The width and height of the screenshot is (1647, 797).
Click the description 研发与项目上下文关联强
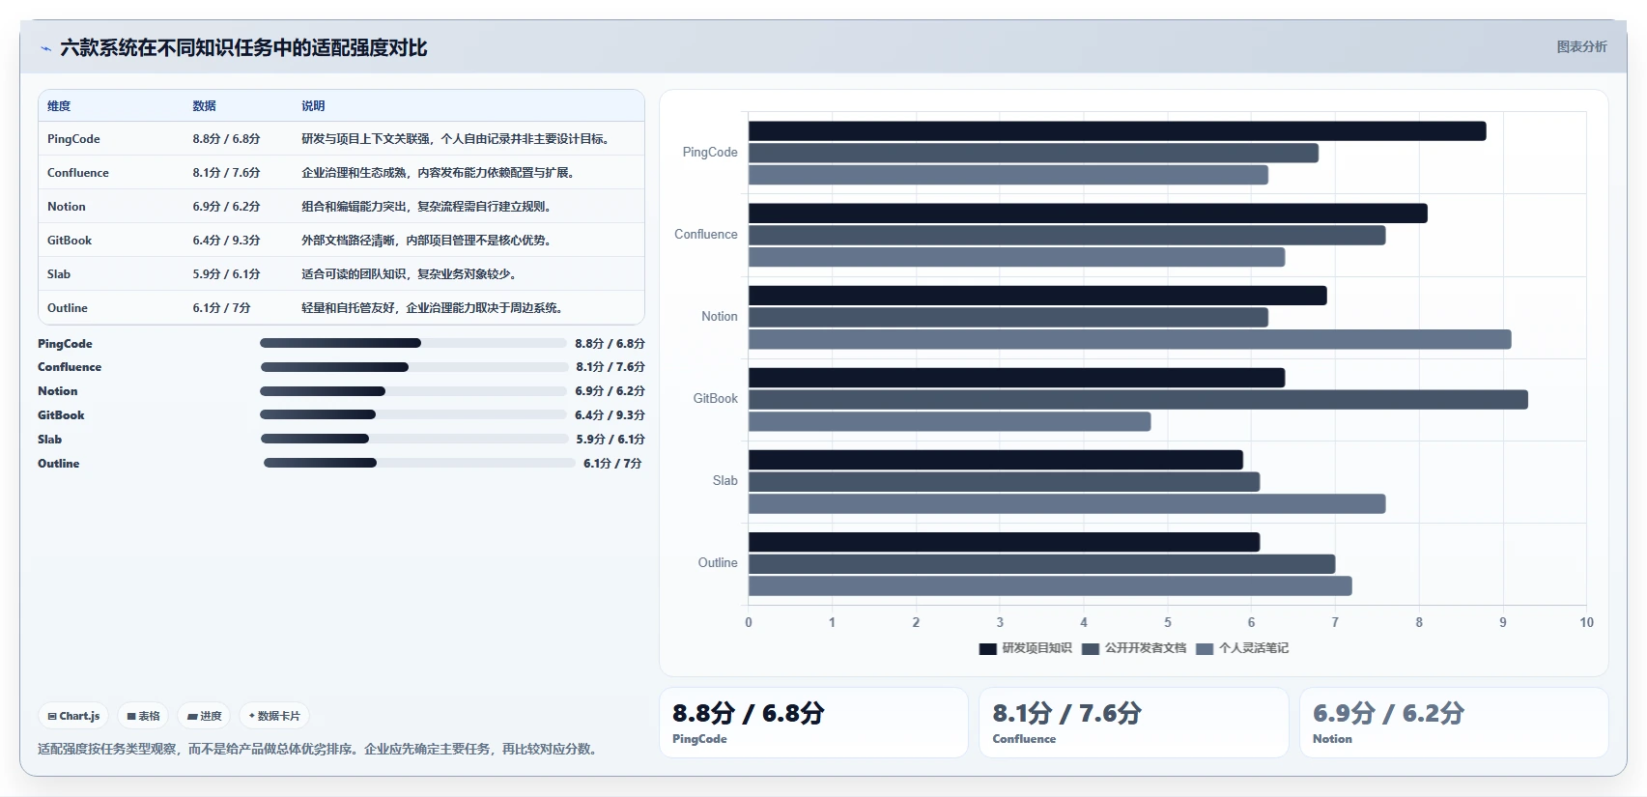[x=456, y=139]
